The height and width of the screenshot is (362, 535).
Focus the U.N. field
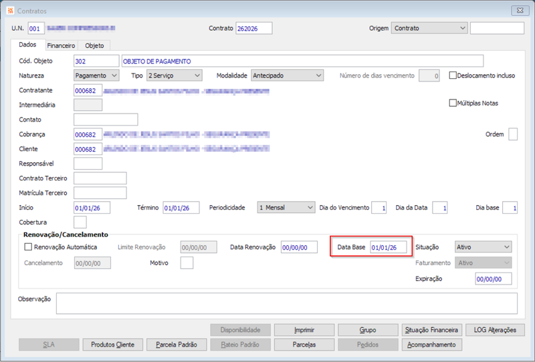pyautogui.click(x=36, y=28)
